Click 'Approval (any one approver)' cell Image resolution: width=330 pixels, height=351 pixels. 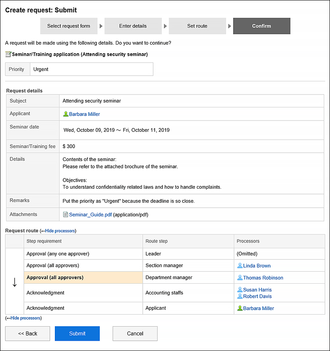[83, 254]
